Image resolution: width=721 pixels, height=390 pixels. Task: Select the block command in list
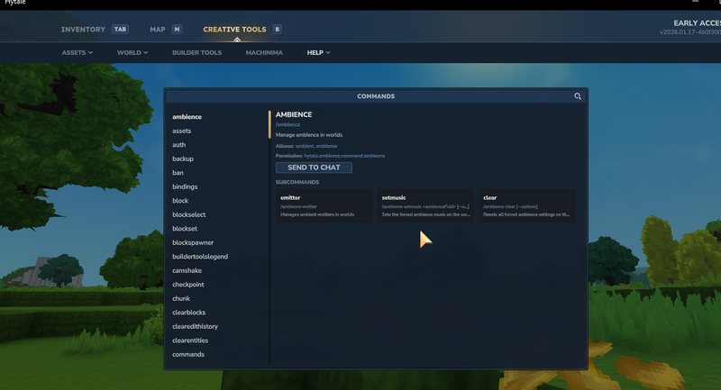pos(180,201)
